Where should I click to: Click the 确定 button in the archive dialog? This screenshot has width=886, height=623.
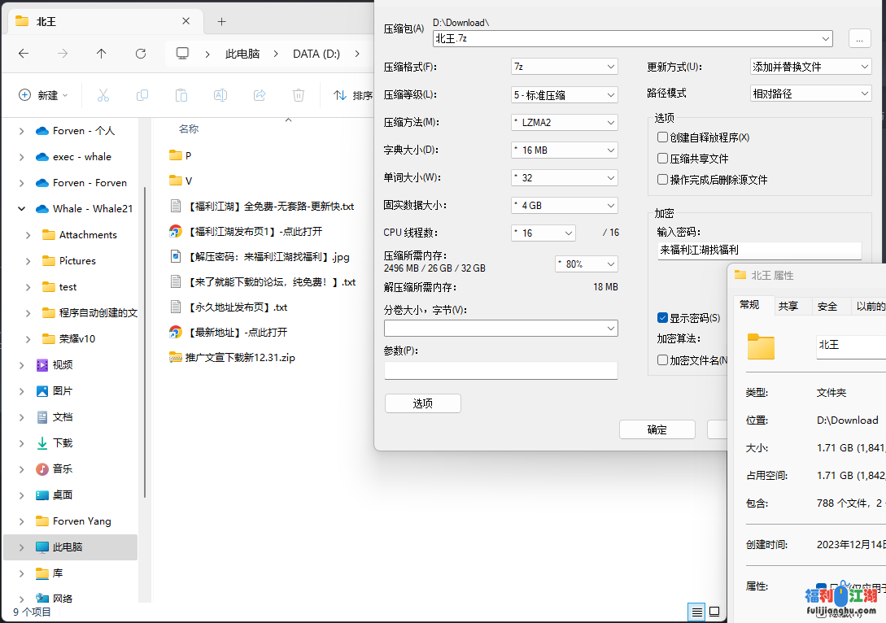(657, 429)
